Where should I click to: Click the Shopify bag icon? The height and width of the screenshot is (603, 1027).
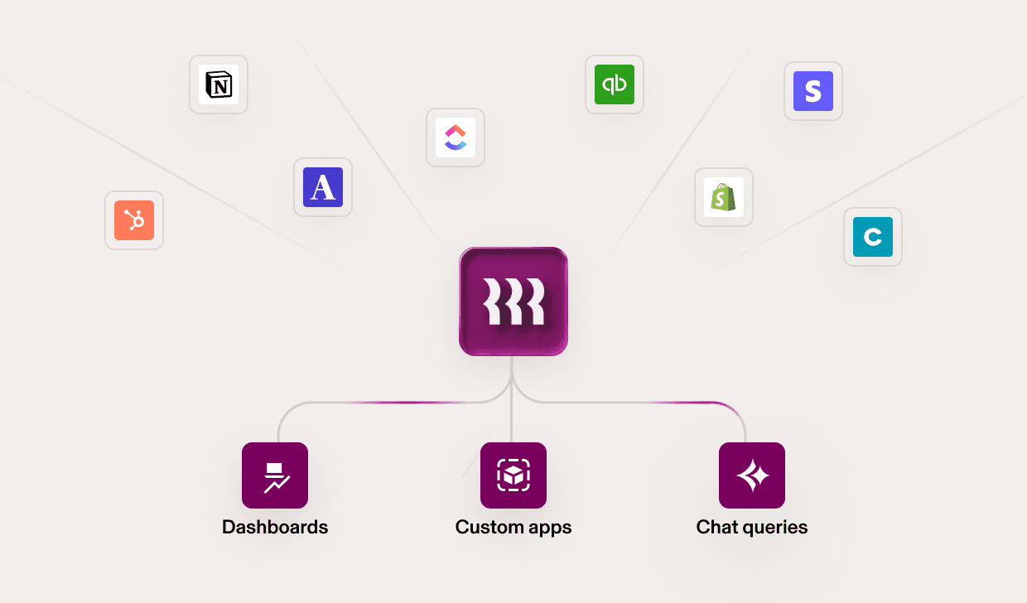pyautogui.click(x=724, y=197)
